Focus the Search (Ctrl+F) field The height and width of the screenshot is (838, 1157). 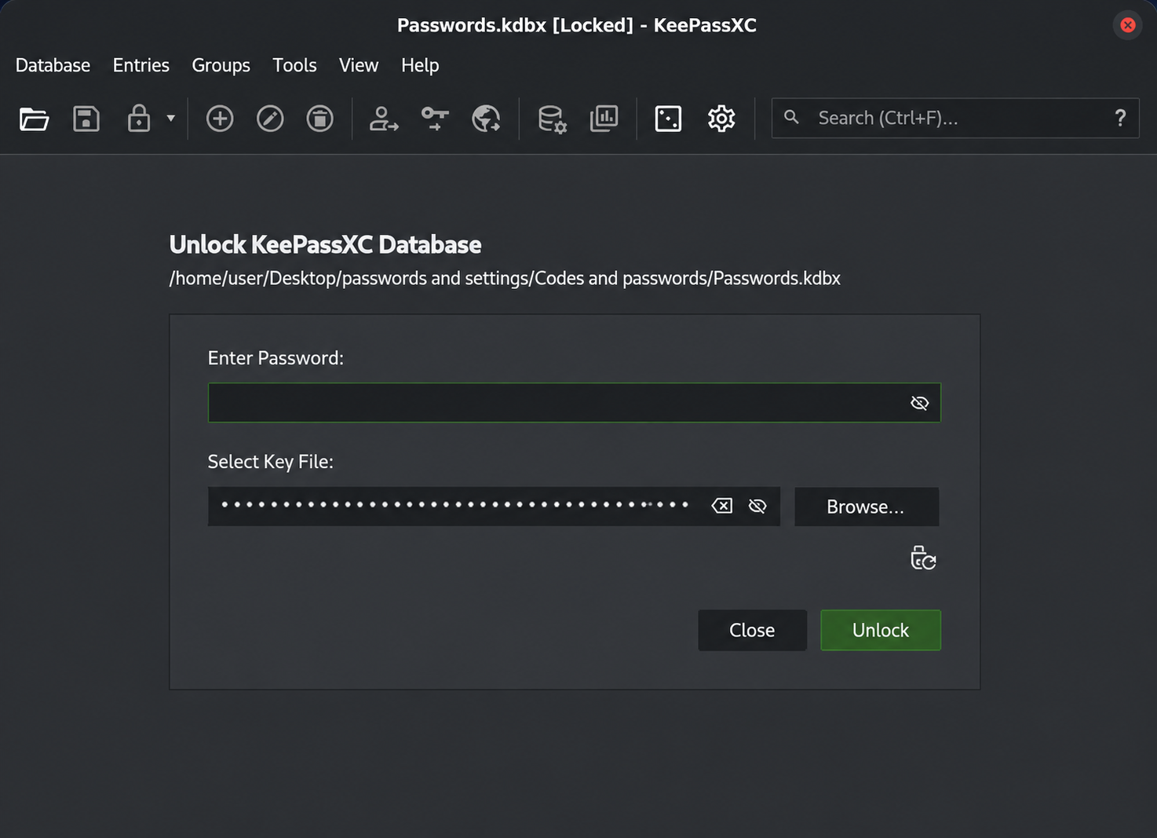[955, 118]
